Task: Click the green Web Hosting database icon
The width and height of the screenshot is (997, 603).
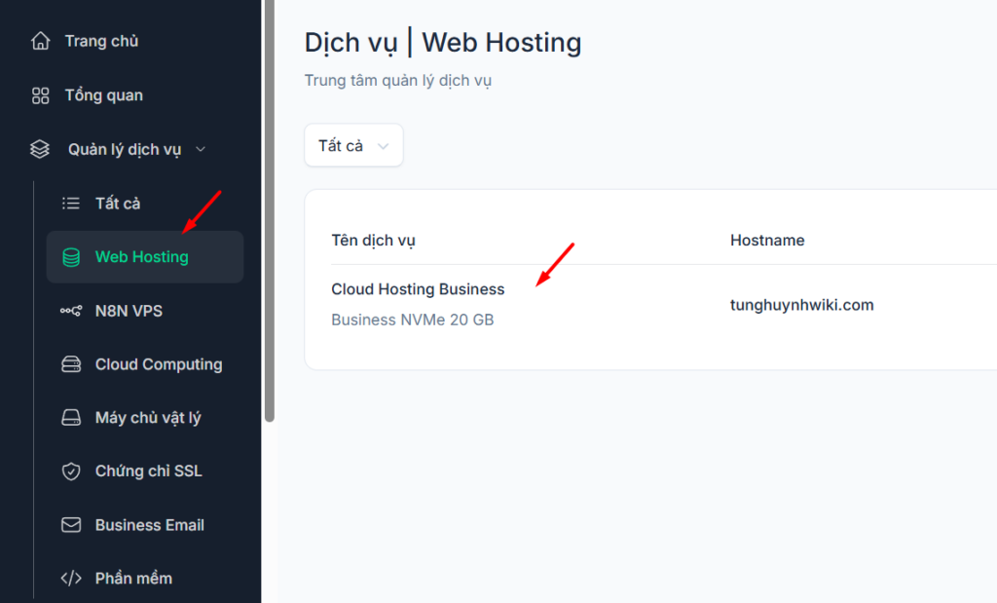Action: pos(71,257)
